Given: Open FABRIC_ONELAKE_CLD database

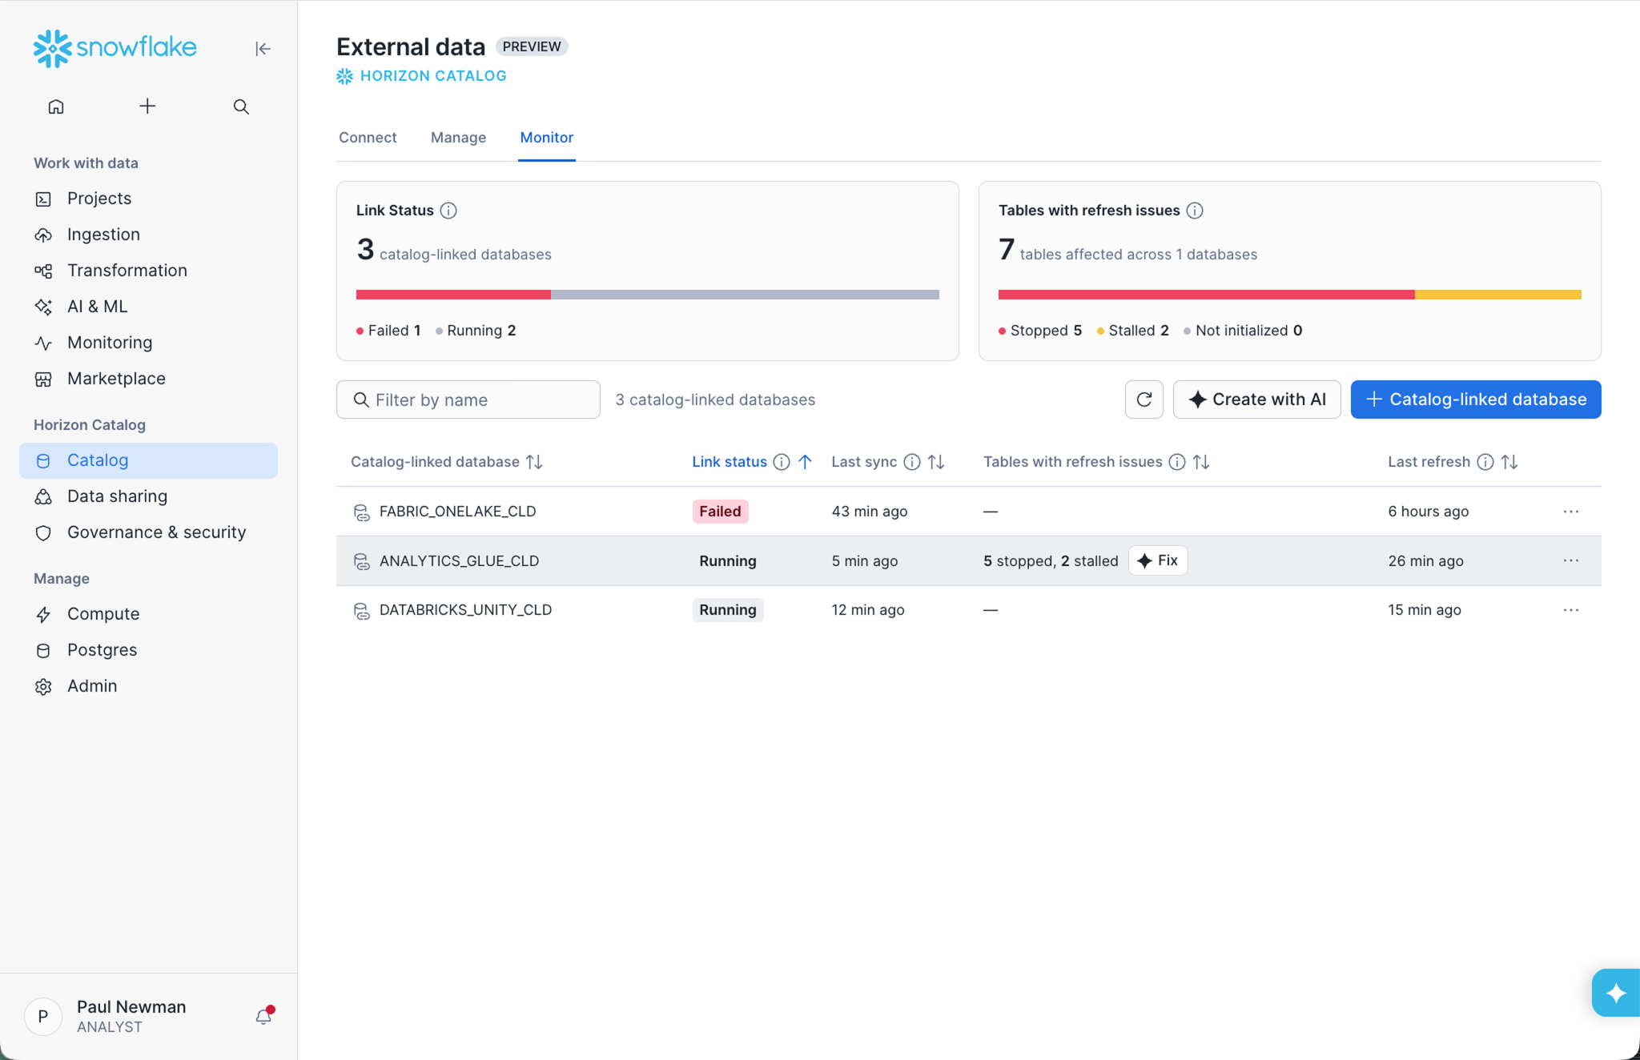Looking at the screenshot, I should point(457,512).
